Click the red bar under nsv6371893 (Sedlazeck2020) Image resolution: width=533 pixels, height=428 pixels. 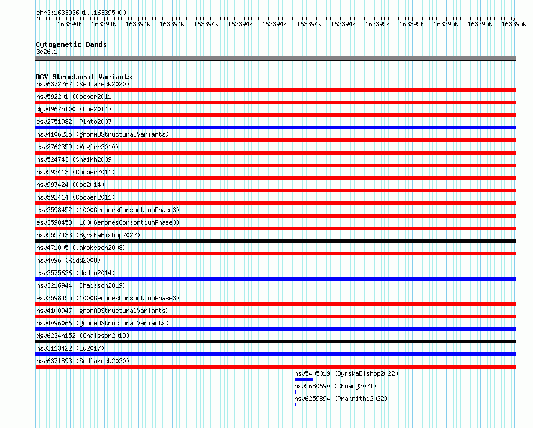(275, 367)
